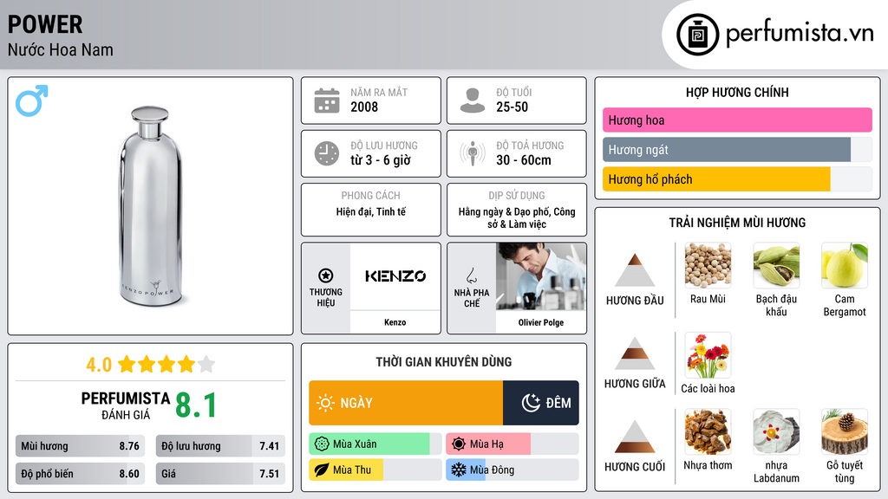This screenshot has height=499, width=888.
Task: Click the Hương cuối pyramid icon
Action: tap(635, 437)
